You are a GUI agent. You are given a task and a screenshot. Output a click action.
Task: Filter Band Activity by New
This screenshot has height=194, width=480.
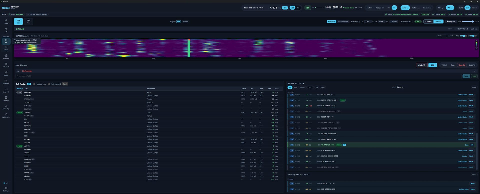323,87
